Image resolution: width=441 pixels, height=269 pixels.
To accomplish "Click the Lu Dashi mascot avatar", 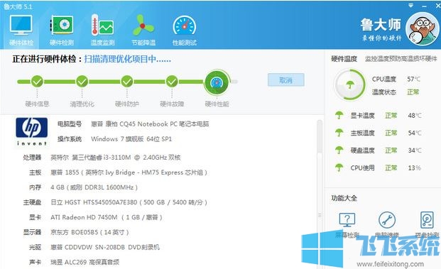I will (422, 28).
